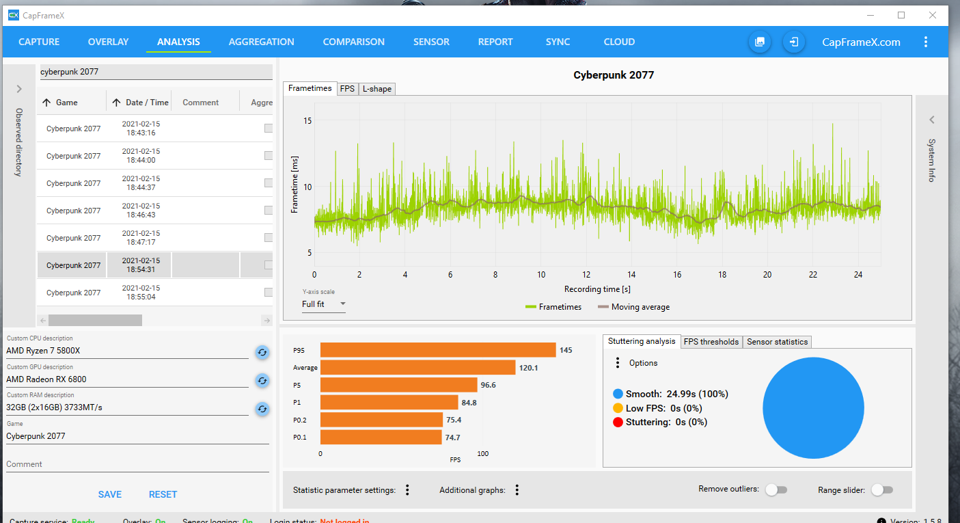Check aggregate box for 18:54:31 record

click(269, 265)
